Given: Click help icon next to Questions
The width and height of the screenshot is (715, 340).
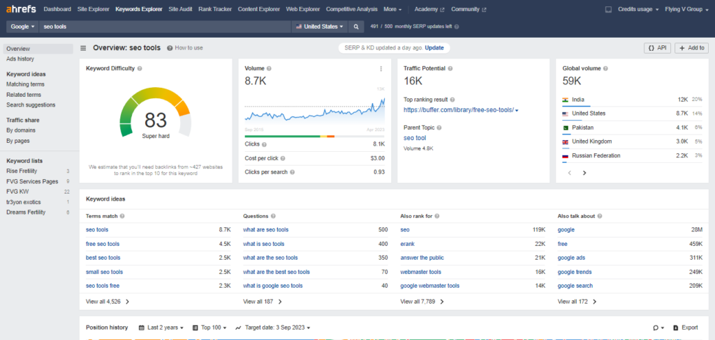Looking at the screenshot, I should point(273,216).
